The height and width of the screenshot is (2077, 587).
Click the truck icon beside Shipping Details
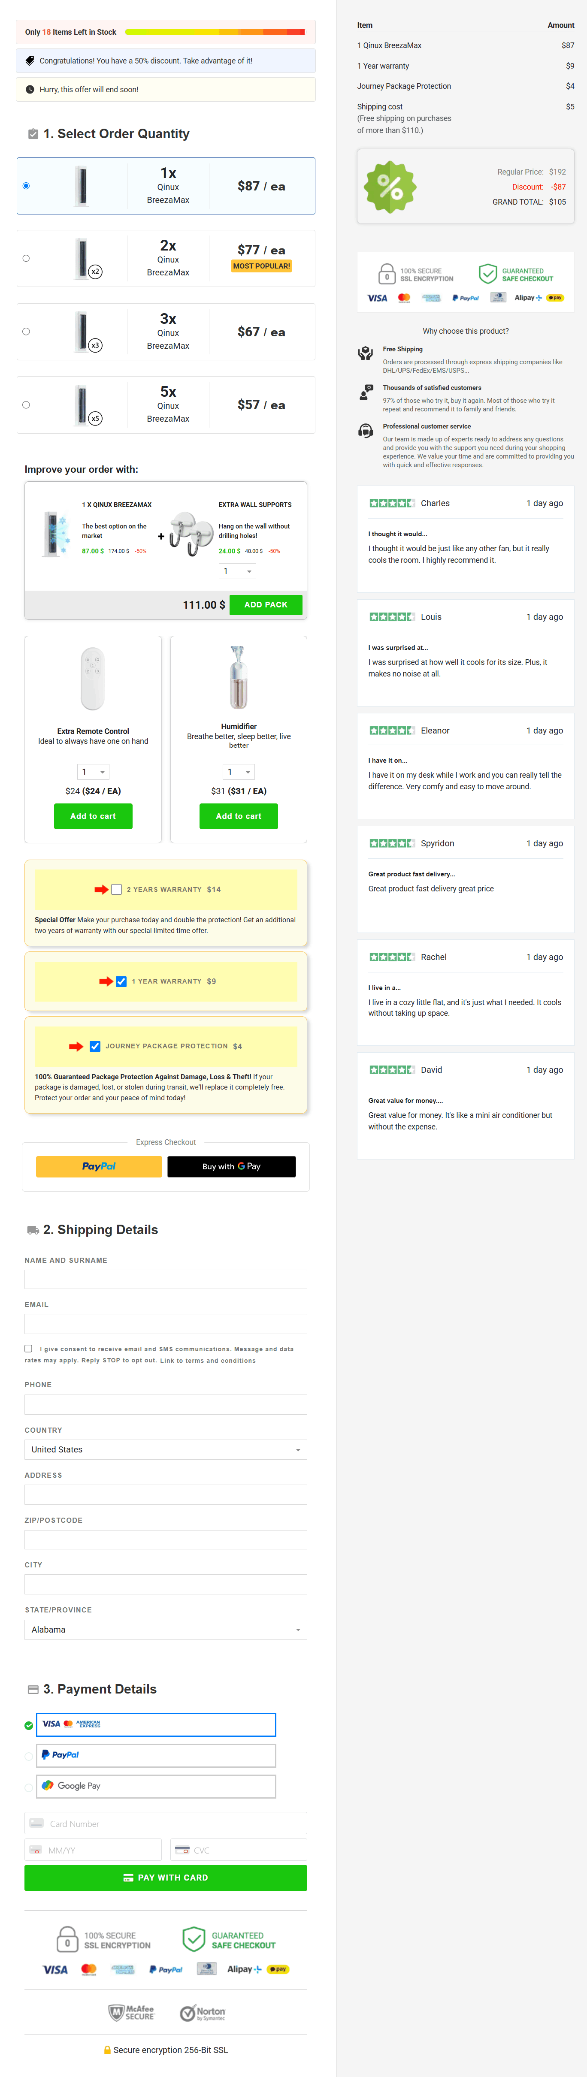(33, 1229)
